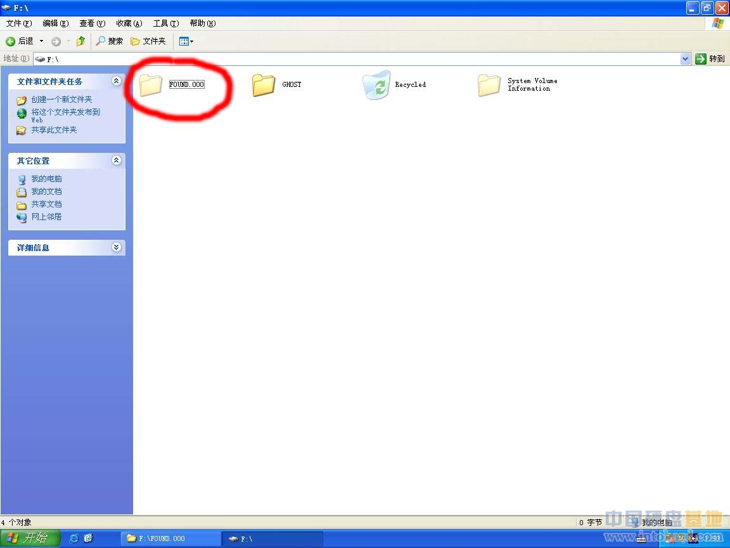Restore down the F:\ explorer window
This screenshot has height=548, width=730.
[707, 8]
